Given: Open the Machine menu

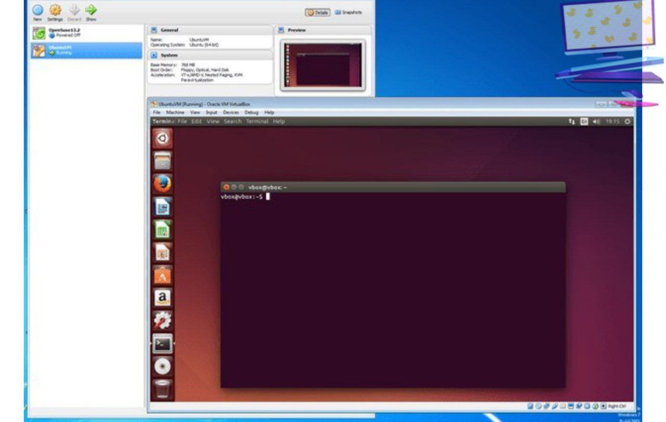Looking at the screenshot, I should pos(175,112).
